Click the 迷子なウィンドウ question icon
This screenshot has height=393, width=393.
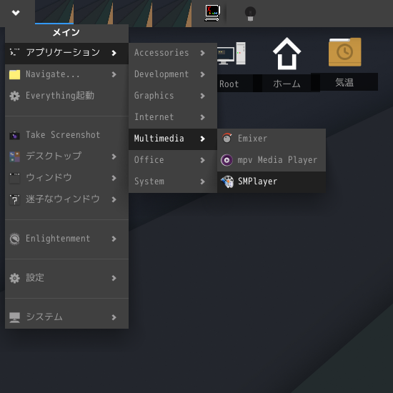[x=14, y=200]
